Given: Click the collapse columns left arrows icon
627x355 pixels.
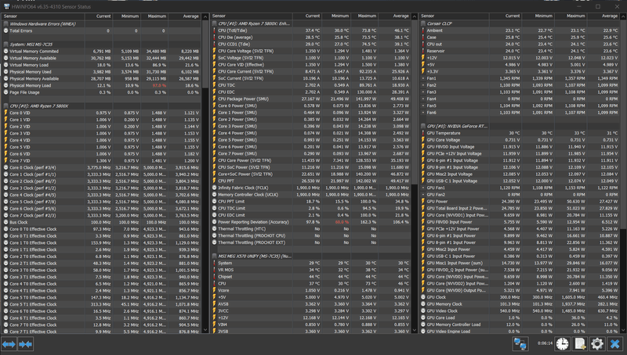Looking at the screenshot, I should point(25,344).
